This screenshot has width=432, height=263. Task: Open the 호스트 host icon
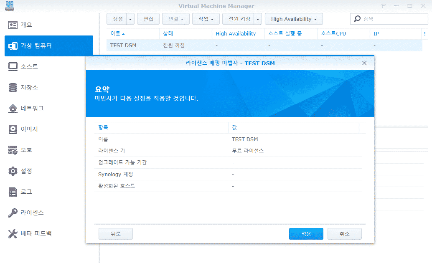pyautogui.click(x=13, y=67)
